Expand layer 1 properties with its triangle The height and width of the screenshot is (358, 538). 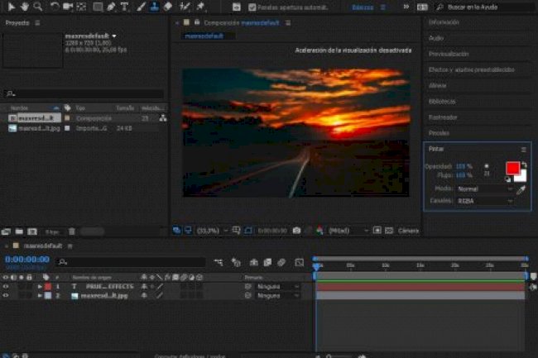coord(40,286)
